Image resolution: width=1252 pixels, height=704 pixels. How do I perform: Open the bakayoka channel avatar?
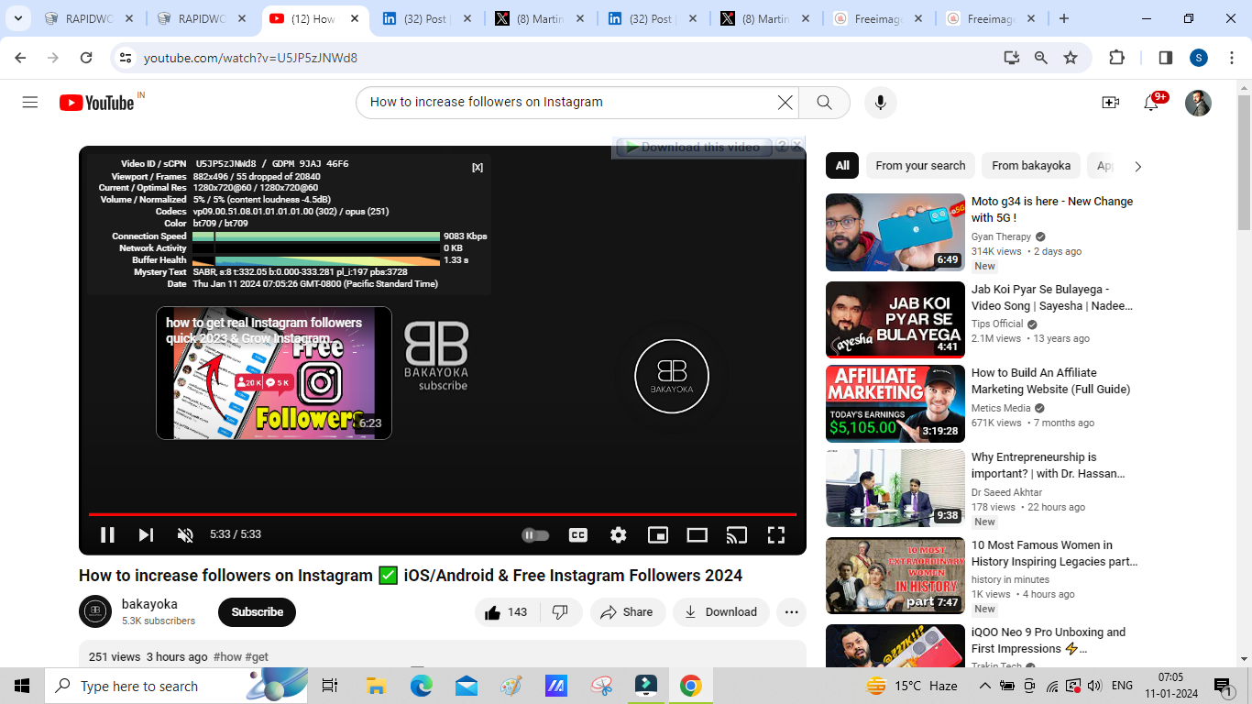[95, 611]
